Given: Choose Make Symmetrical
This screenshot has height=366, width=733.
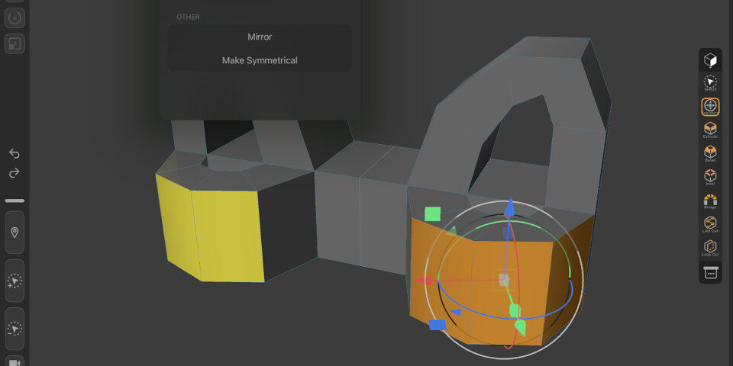Looking at the screenshot, I should (260, 60).
